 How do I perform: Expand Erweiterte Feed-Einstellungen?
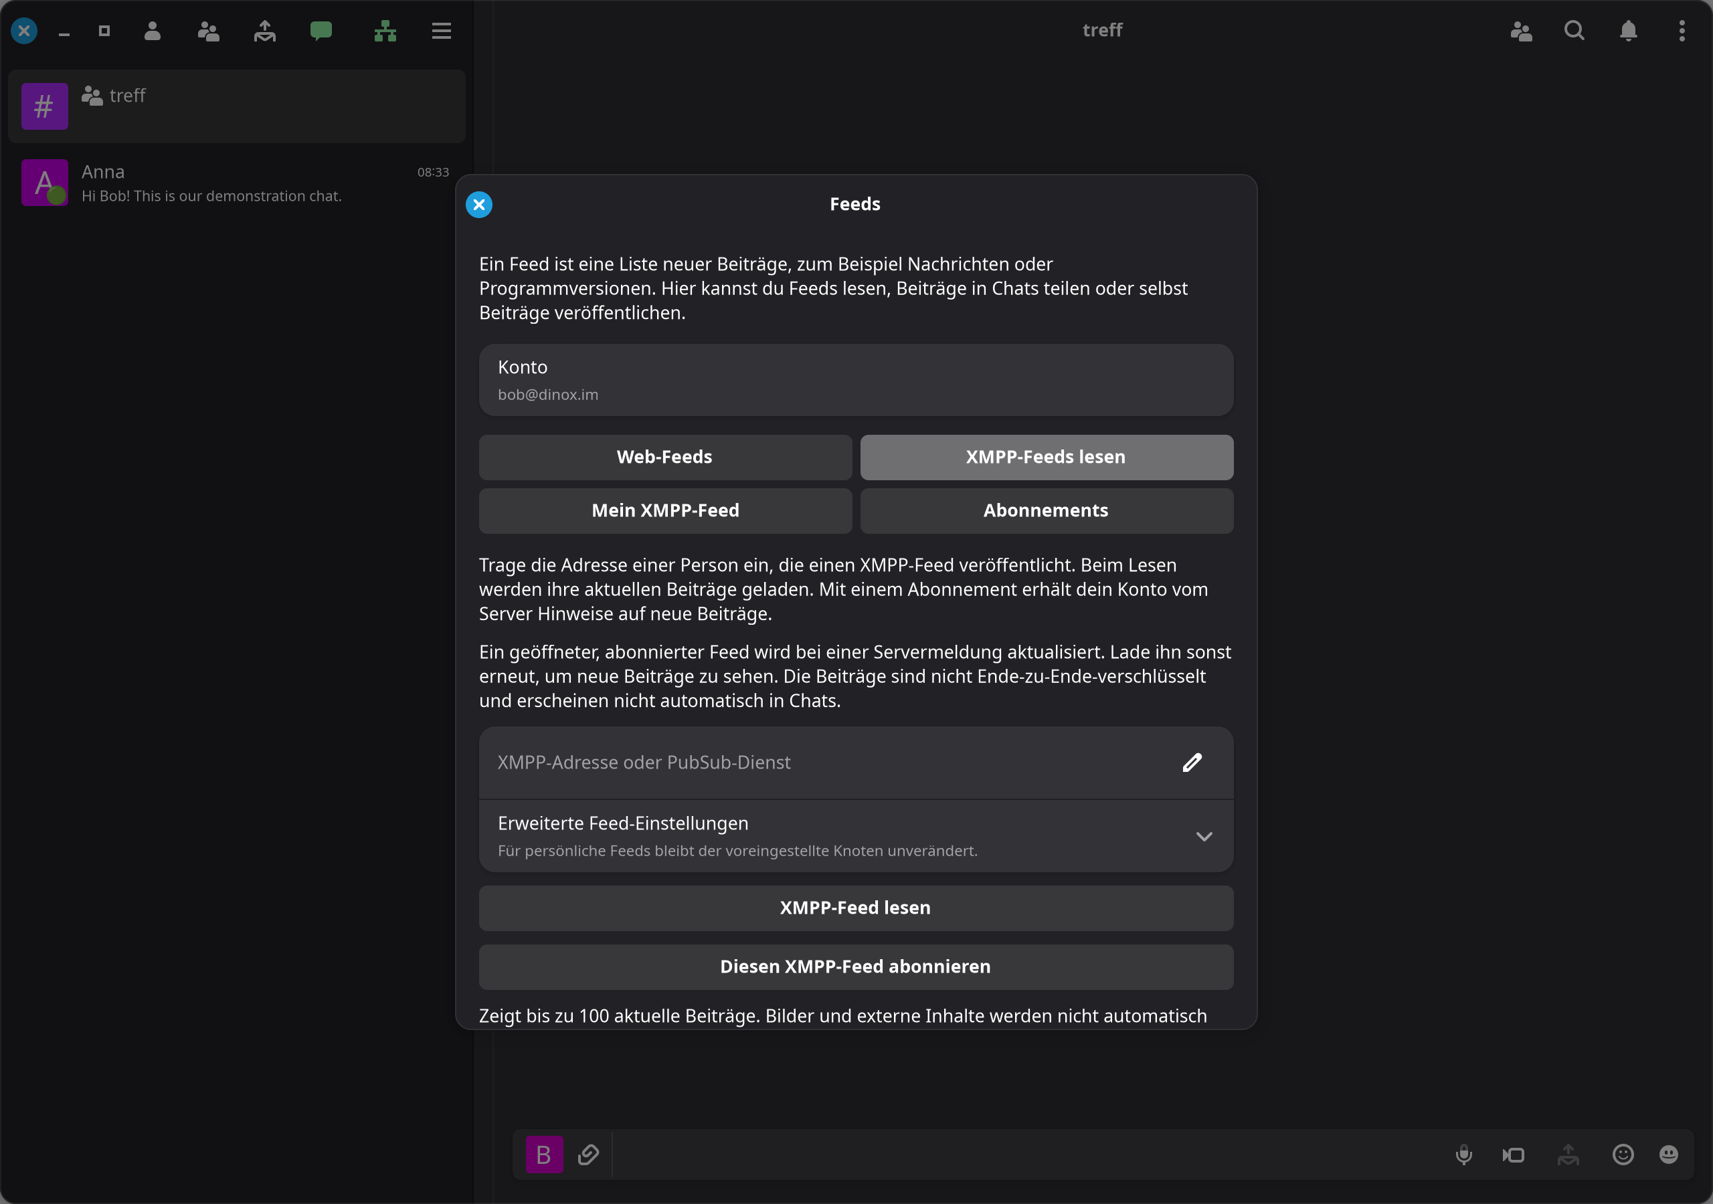(856, 836)
